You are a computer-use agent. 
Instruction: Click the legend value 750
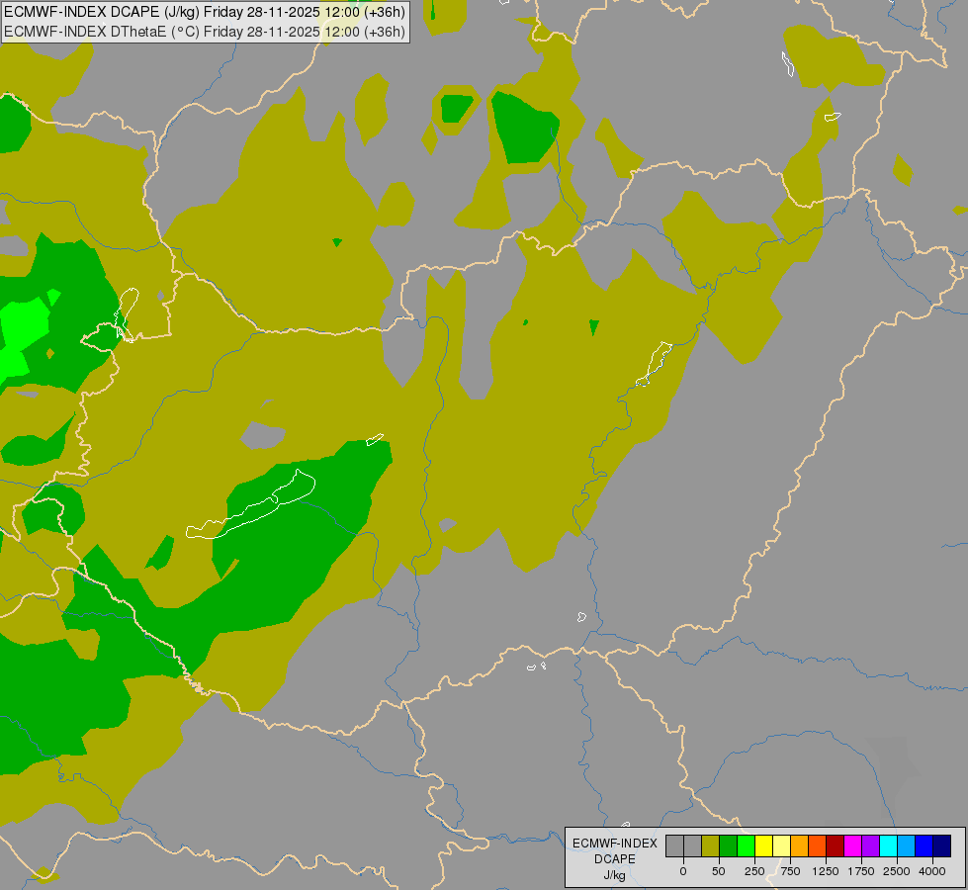click(790, 871)
